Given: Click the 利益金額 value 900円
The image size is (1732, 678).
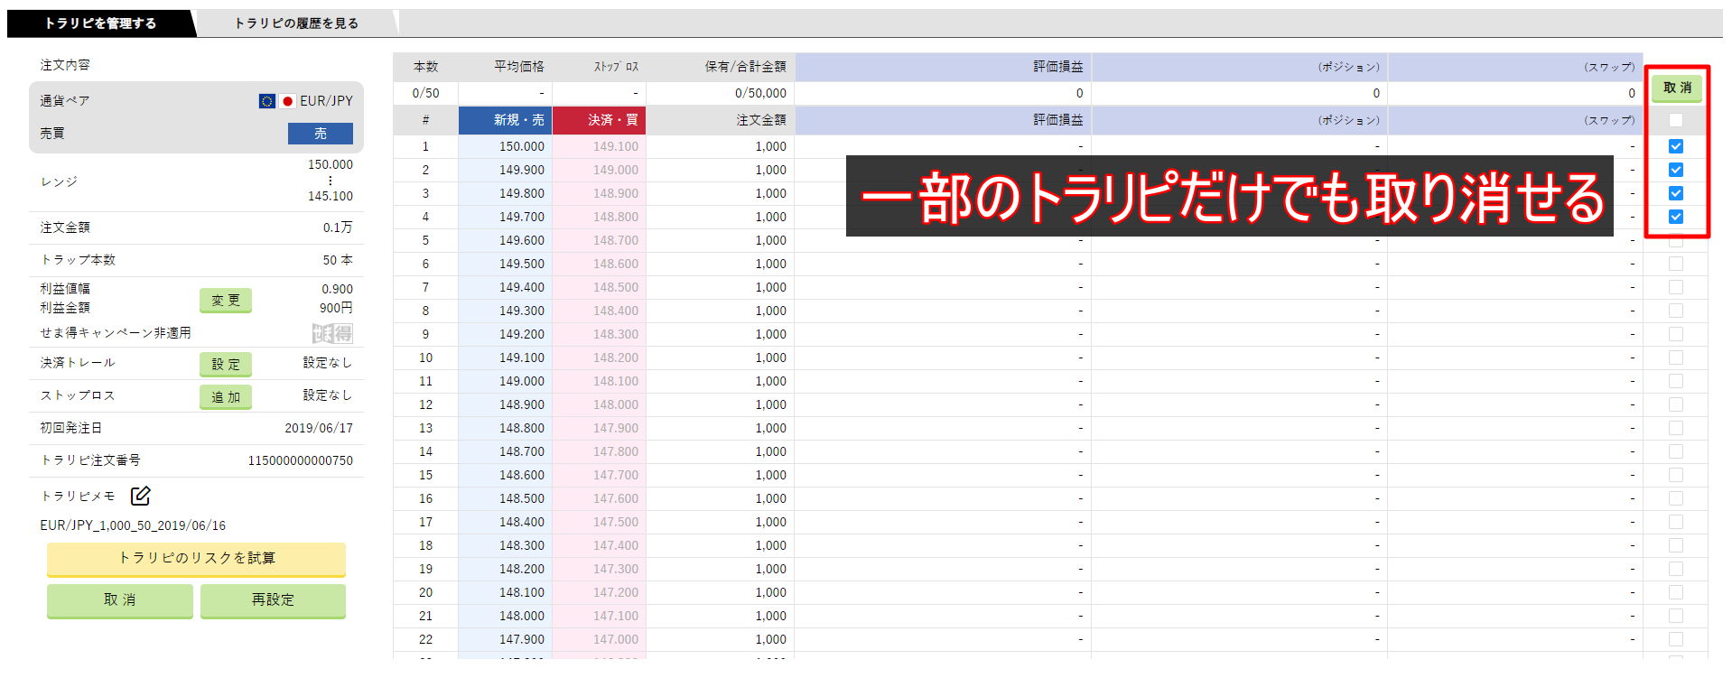Looking at the screenshot, I should (336, 308).
